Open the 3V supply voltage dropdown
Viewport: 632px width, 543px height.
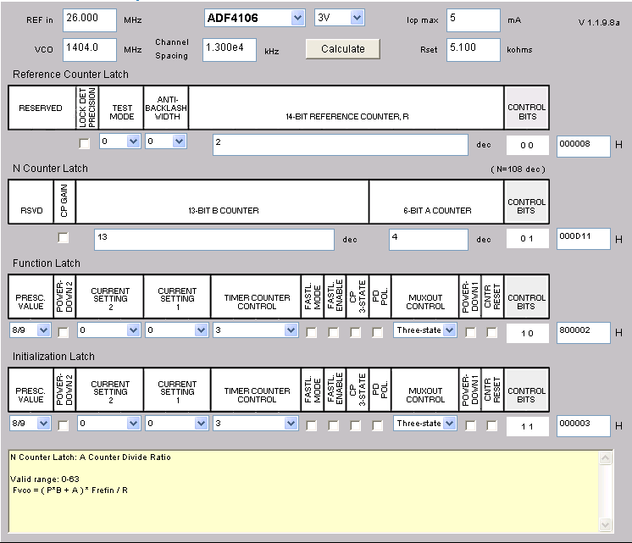(x=340, y=18)
